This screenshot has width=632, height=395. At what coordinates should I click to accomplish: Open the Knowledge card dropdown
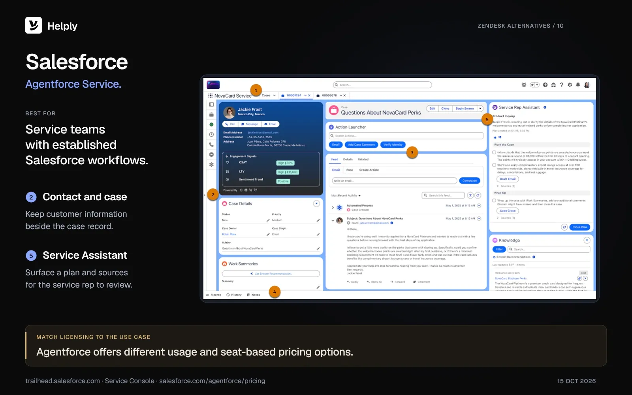[587, 240]
